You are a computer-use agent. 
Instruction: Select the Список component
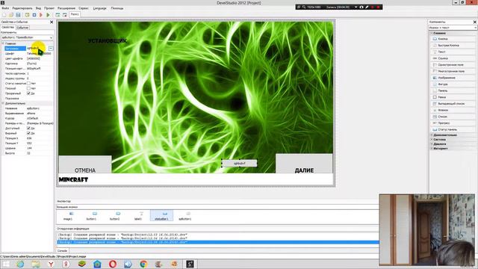click(x=453, y=117)
